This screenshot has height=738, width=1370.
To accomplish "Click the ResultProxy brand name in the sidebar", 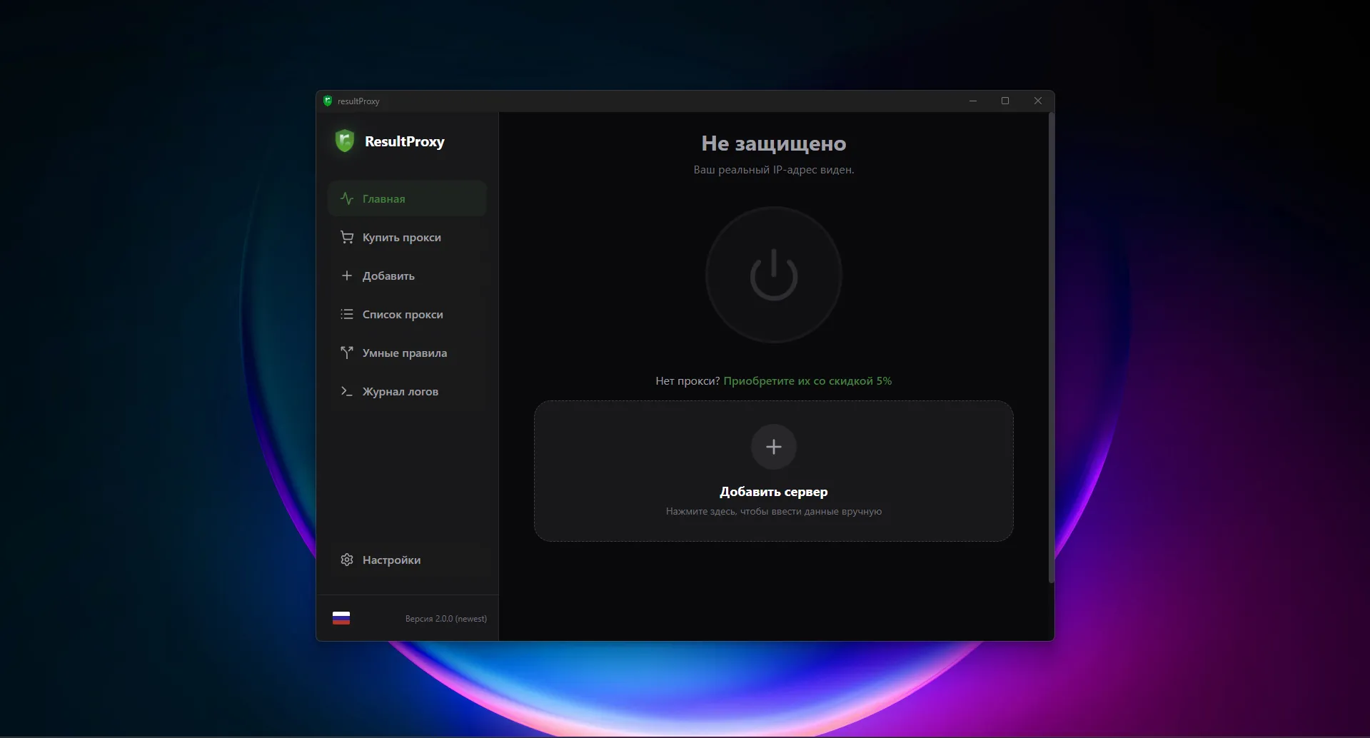I will [405, 141].
